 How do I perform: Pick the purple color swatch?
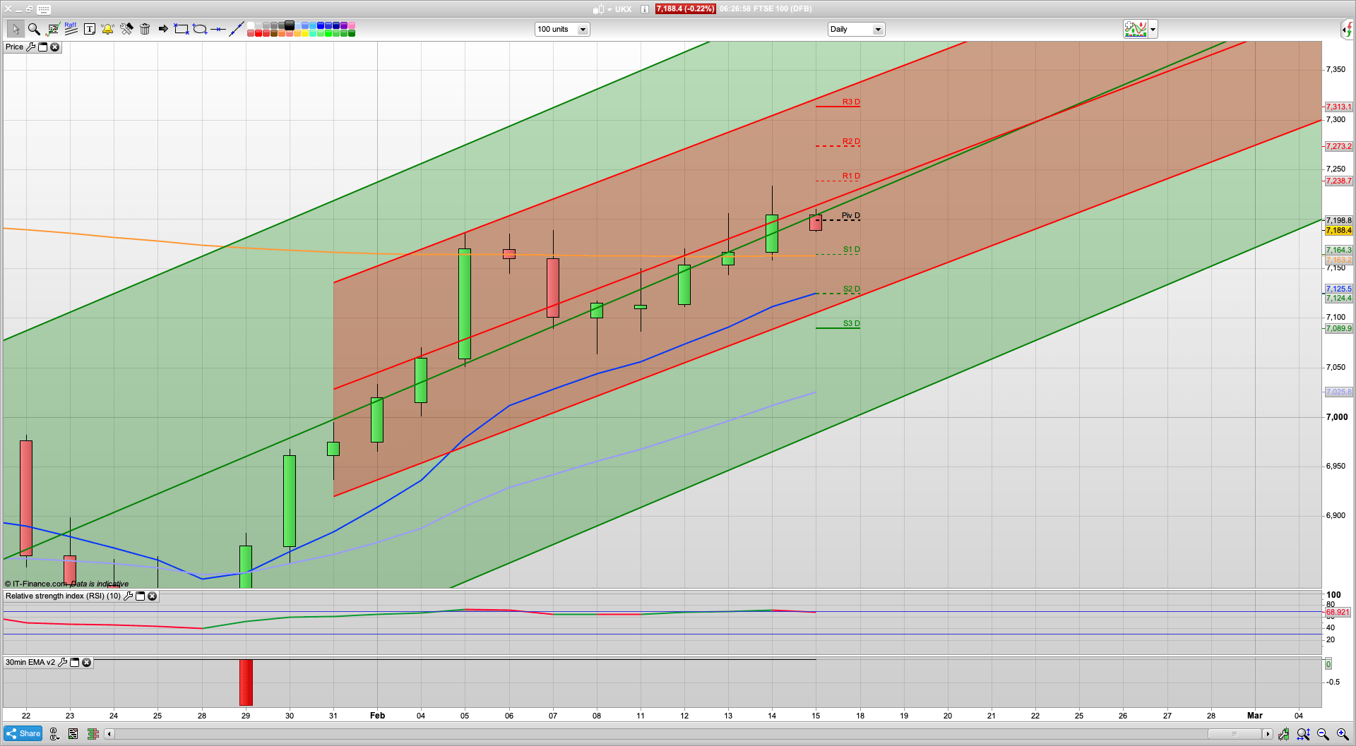[344, 25]
